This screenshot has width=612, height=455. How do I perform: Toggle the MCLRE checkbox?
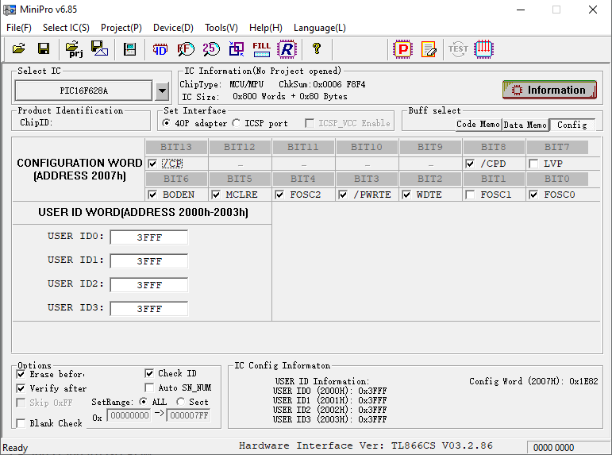click(216, 195)
